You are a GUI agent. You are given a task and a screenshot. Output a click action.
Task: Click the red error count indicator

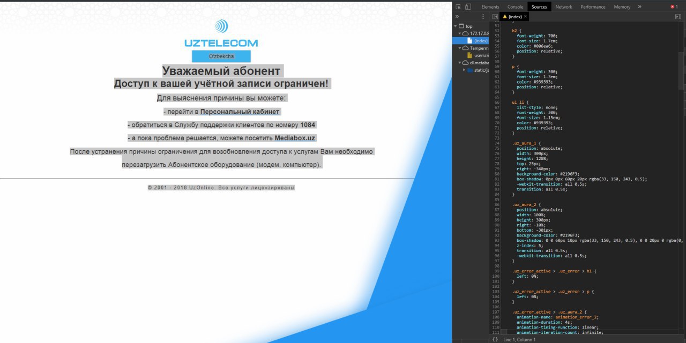(x=674, y=7)
